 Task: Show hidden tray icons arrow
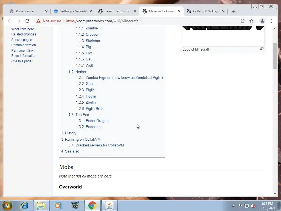233,206
